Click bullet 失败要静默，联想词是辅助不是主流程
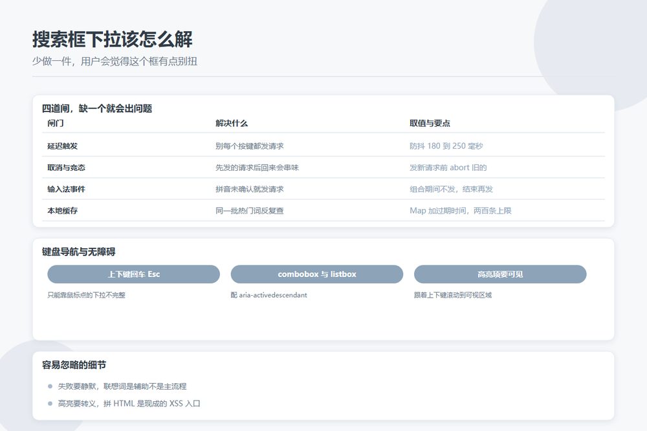The height and width of the screenshot is (431, 647). tap(122, 386)
